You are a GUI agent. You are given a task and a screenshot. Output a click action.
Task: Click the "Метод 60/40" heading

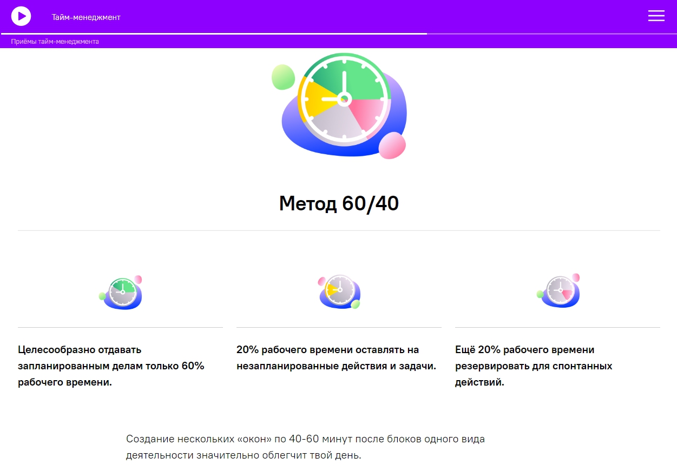339,203
